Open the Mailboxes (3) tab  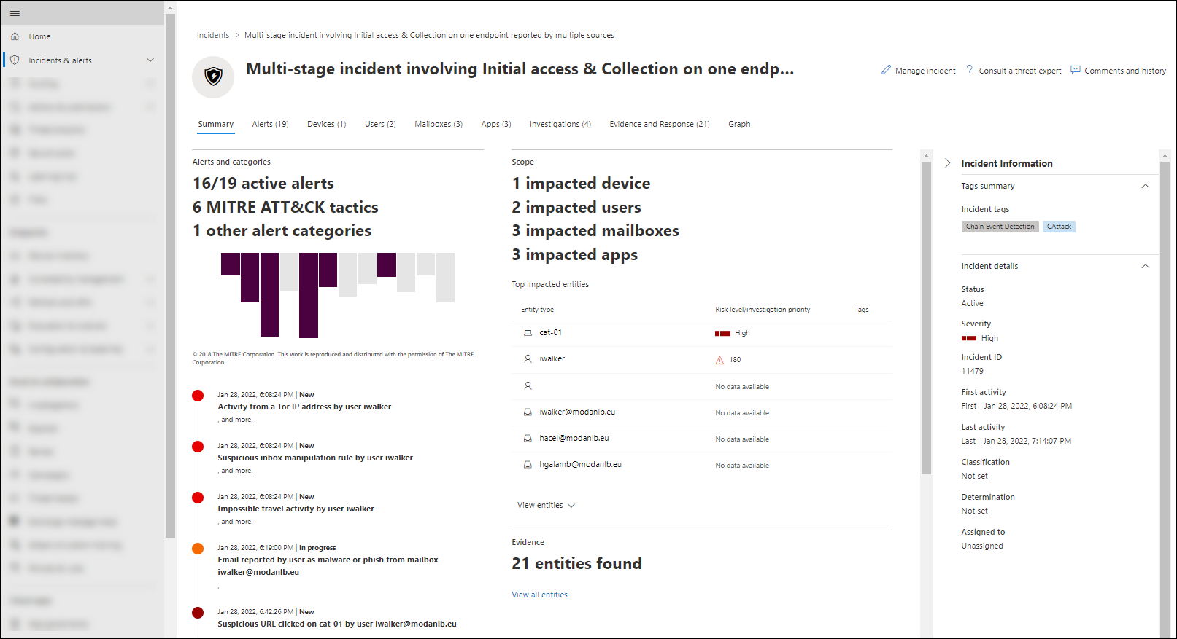[439, 125]
